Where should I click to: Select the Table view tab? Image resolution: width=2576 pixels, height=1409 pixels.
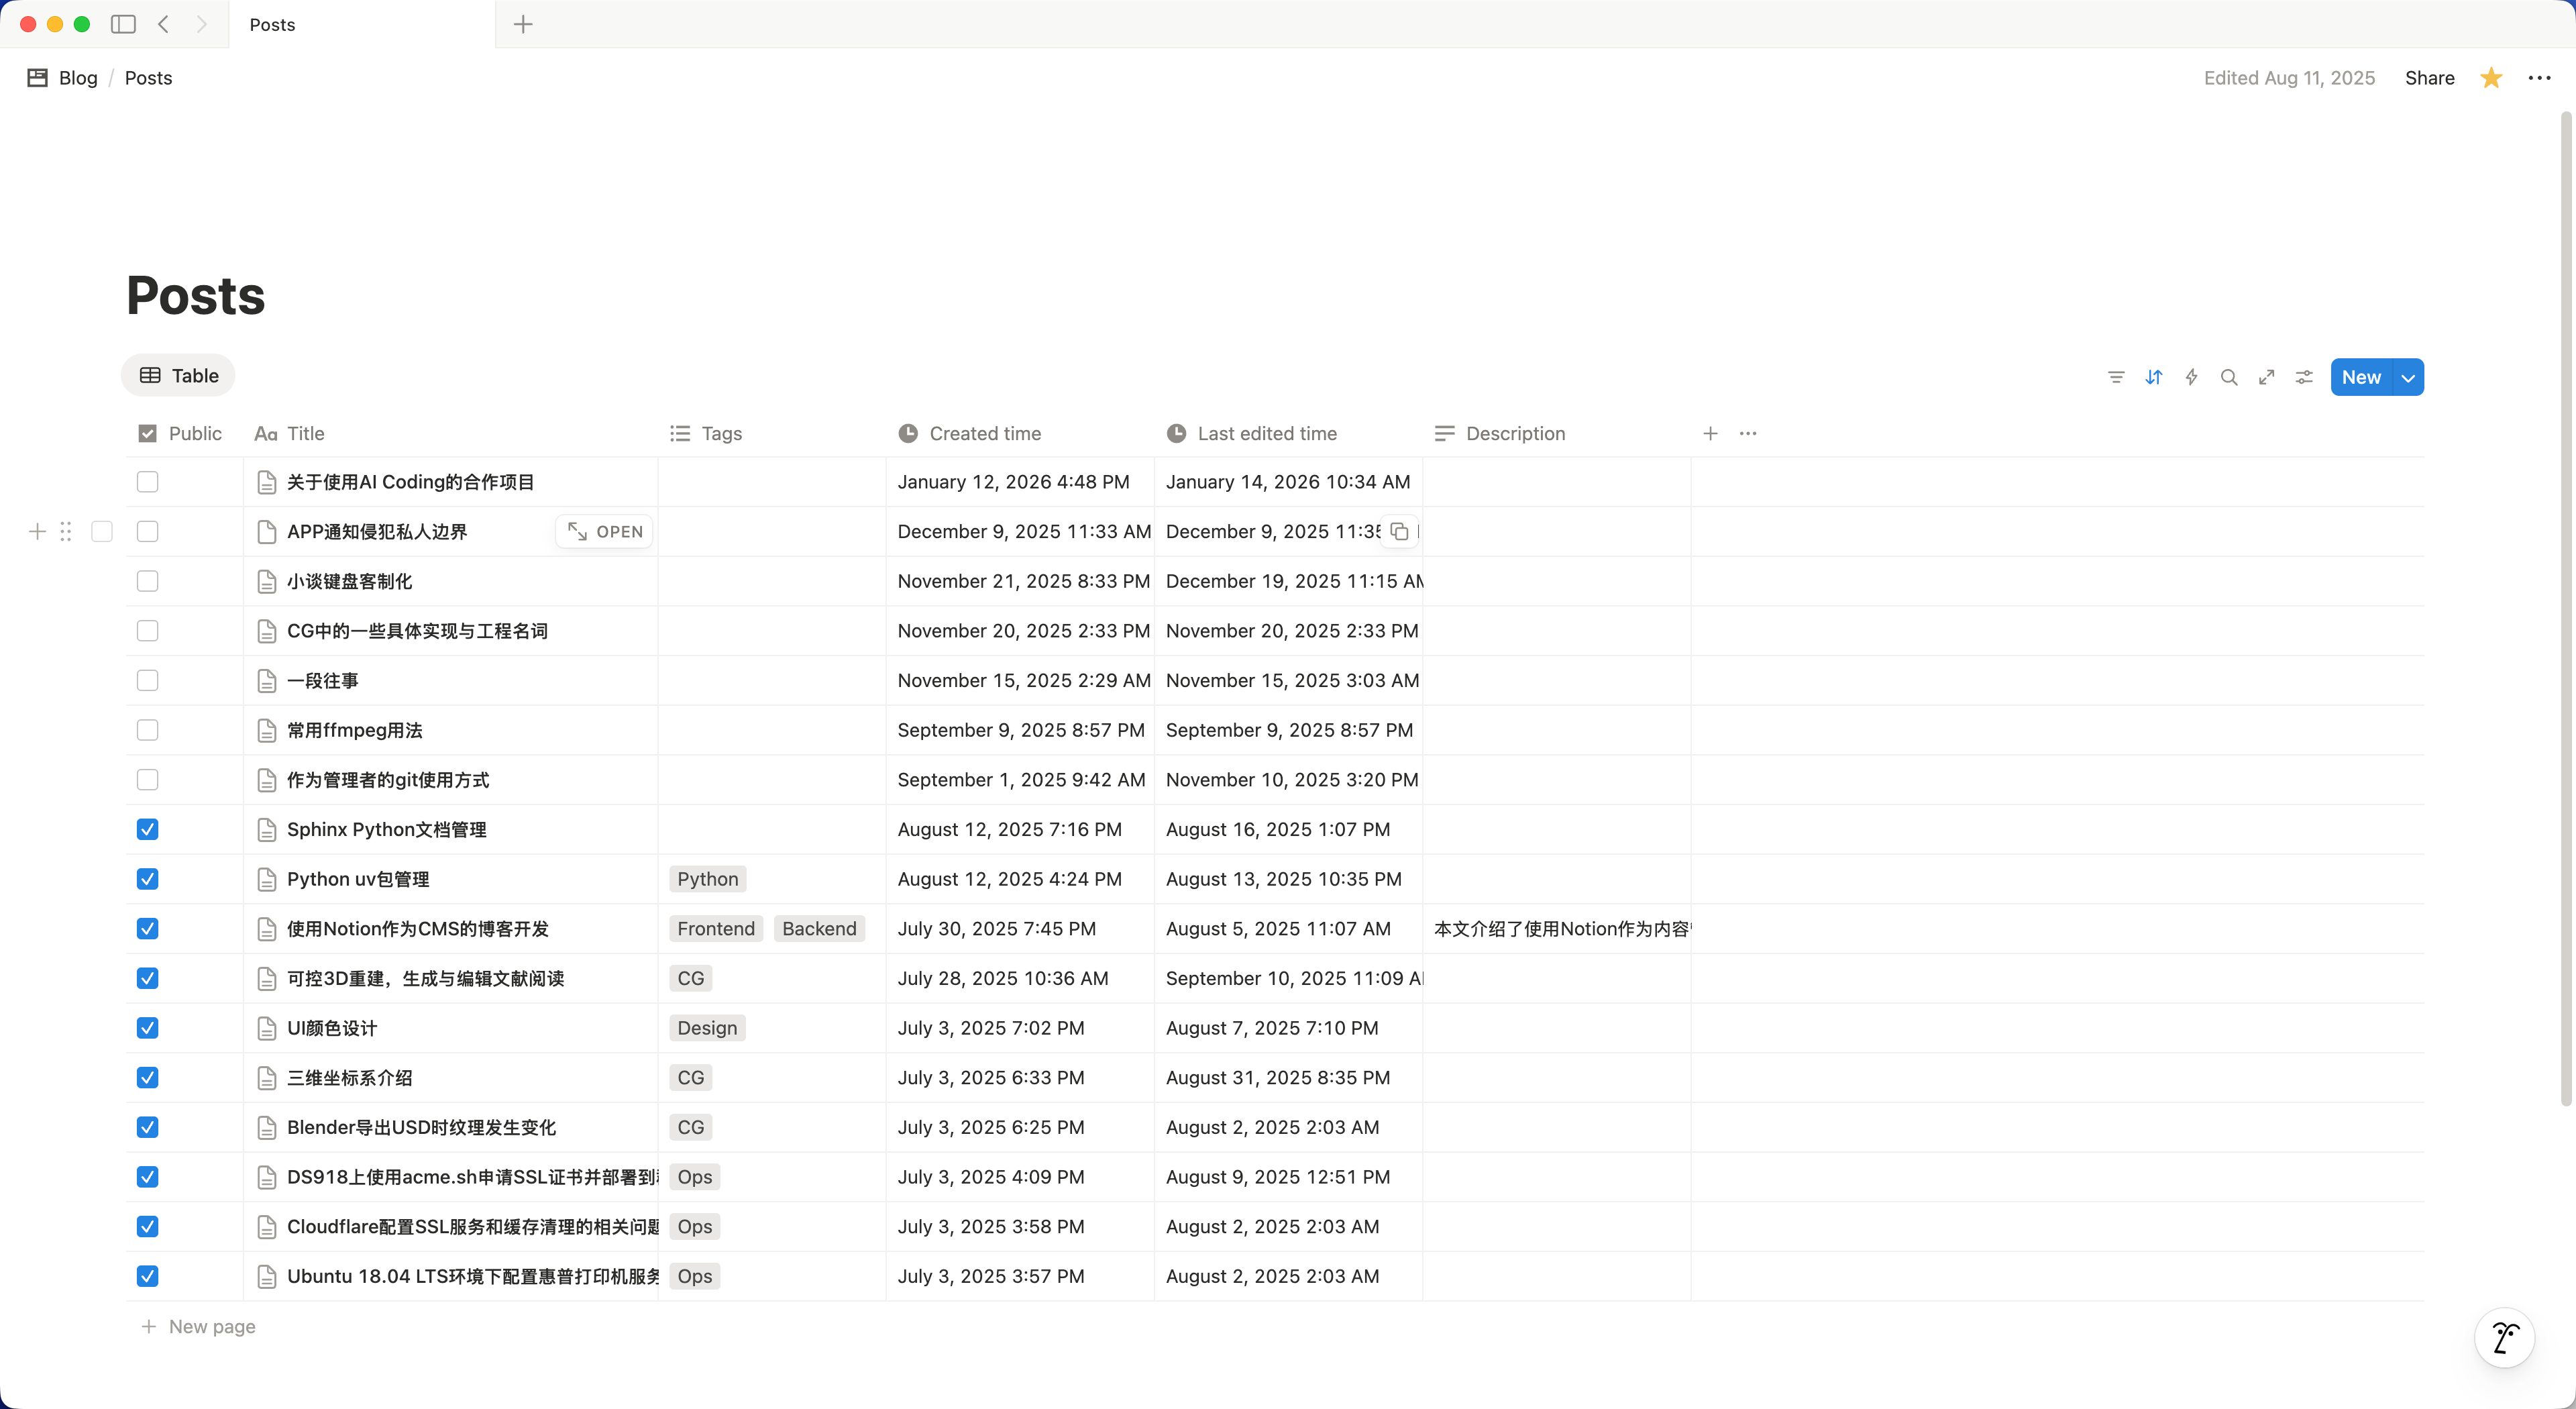(x=179, y=375)
